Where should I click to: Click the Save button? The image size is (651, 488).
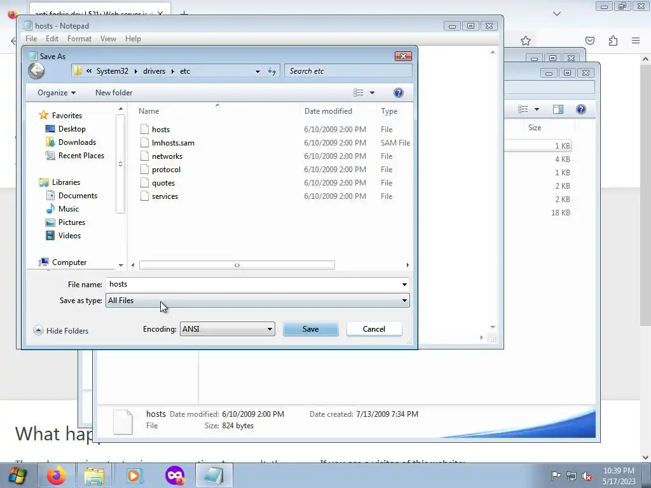pyautogui.click(x=310, y=329)
